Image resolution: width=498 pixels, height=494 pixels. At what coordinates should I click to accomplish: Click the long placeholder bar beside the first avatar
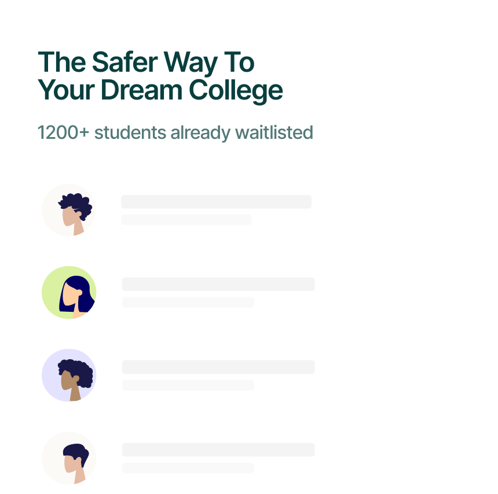[217, 201]
